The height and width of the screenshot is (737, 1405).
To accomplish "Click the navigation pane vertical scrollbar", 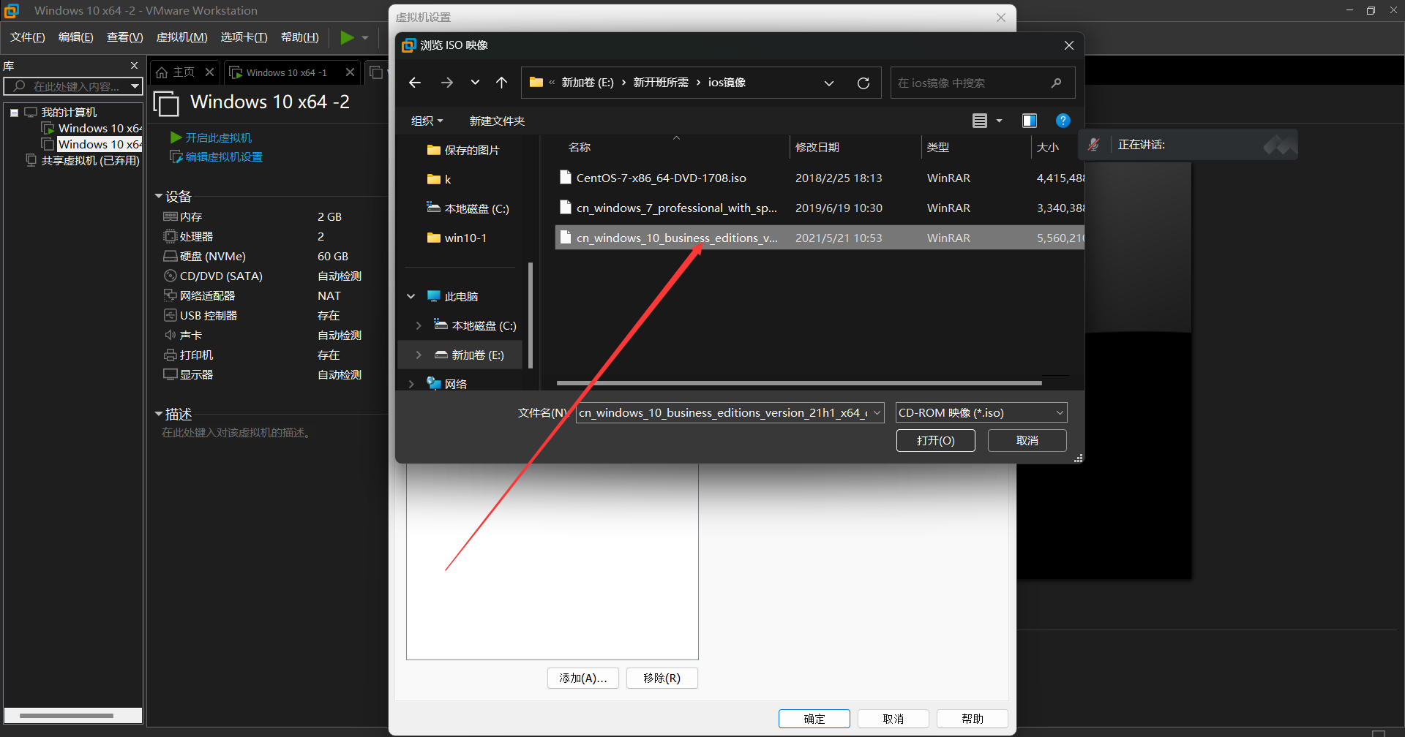I will point(531,316).
